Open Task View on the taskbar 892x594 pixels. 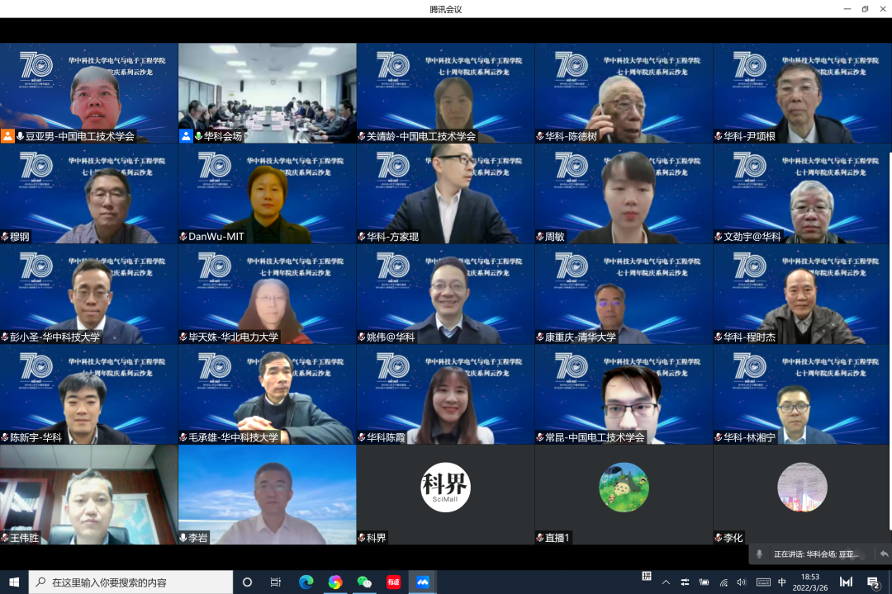click(276, 582)
